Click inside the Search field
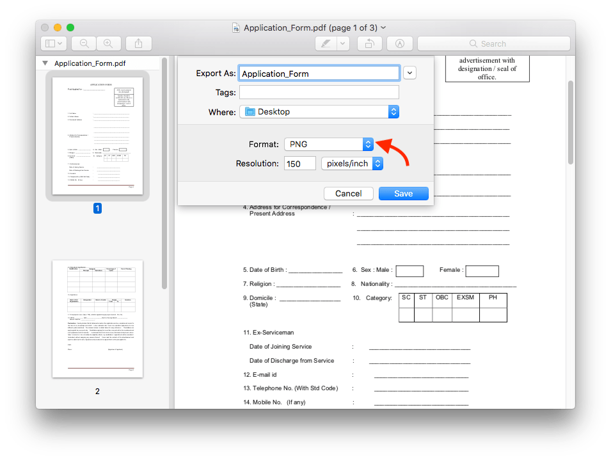Viewport: 611px width, 460px height. pyautogui.click(x=494, y=43)
